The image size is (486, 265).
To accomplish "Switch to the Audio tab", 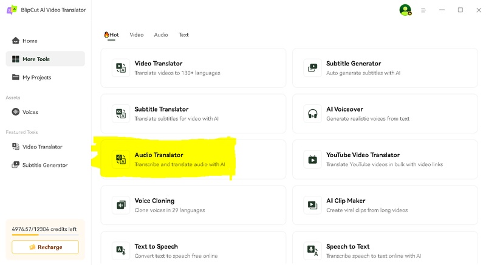I will pyautogui.click(x=161, y=35).
